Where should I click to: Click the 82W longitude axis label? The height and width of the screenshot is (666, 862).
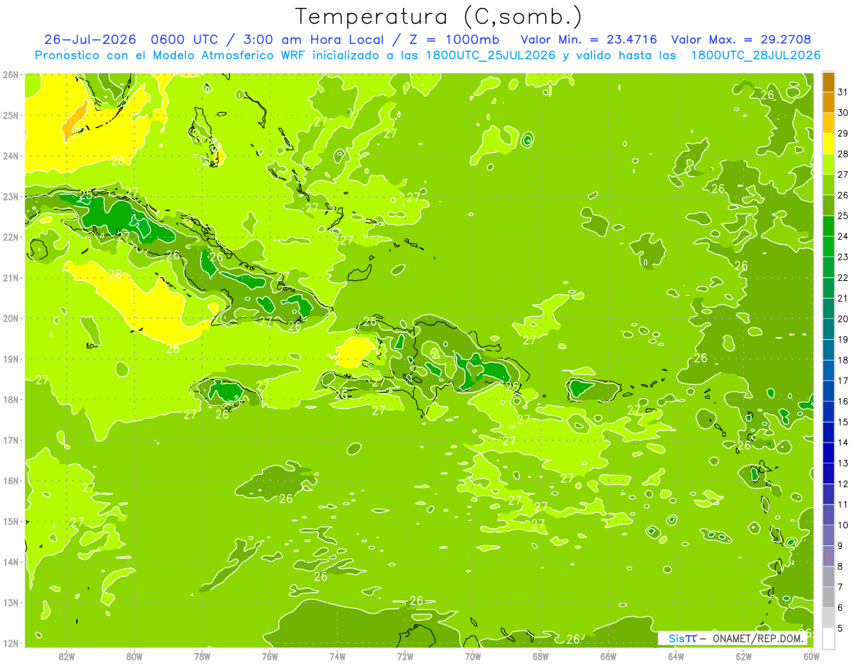pyautogui.click(x=66, y=656)
